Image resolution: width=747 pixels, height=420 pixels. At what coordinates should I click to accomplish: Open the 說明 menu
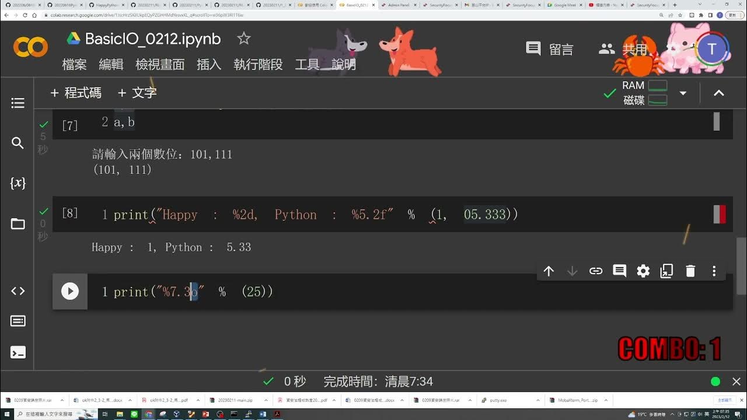click(x=344, y=65)
